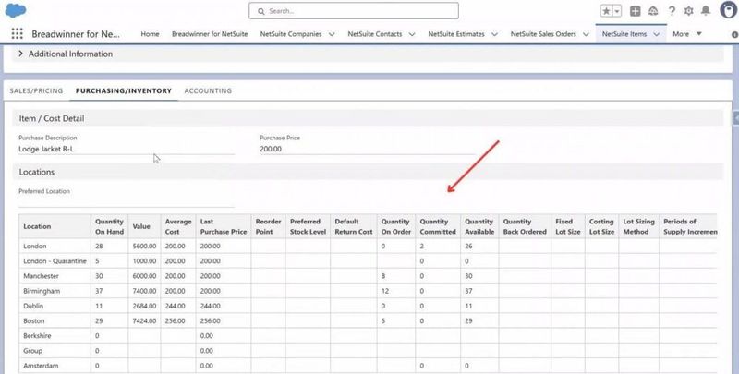Expand the NetSuite Companies dropdown chevron
Screen dimensions: 739x374
(332, 34)
